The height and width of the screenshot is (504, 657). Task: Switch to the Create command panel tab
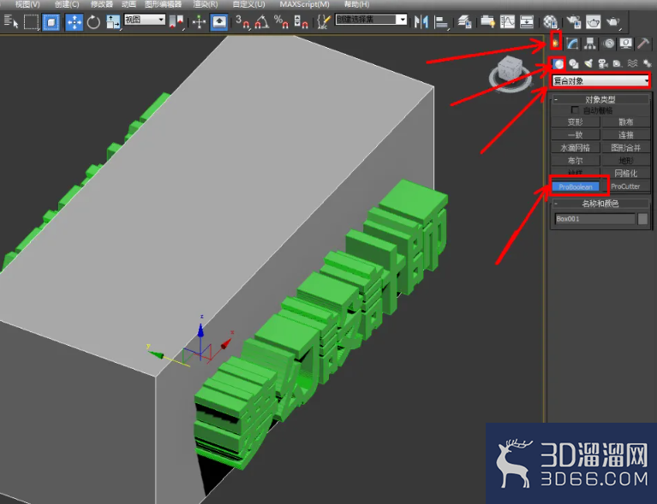click(556, 42)
